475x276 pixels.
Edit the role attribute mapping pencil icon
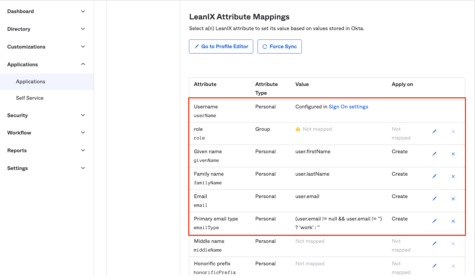[x=434, y=132]
